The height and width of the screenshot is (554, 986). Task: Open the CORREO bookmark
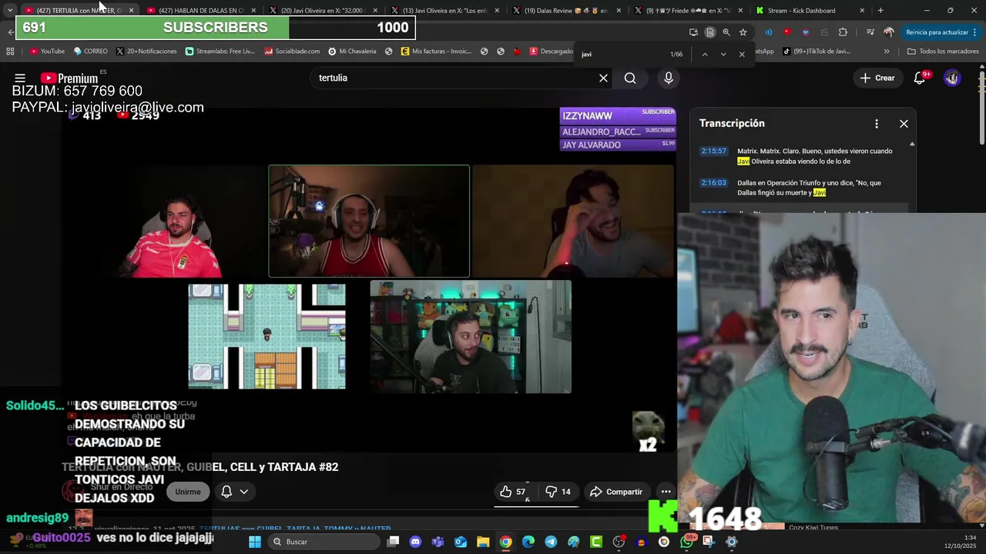click(x=91, y=52)
